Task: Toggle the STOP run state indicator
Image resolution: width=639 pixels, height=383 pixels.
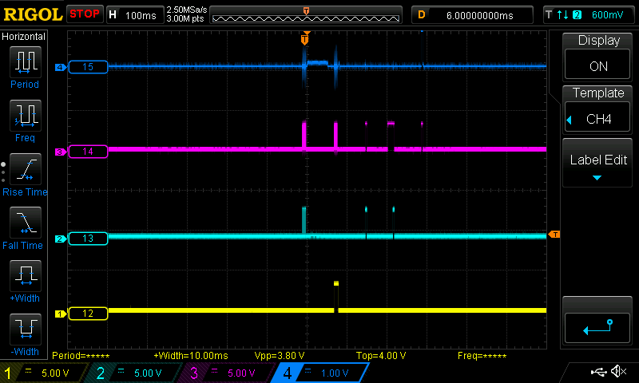Action: 85,14
